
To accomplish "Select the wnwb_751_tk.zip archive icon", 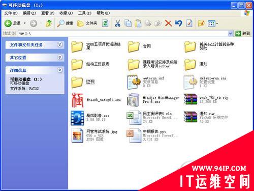I will [x=190, y=99].
